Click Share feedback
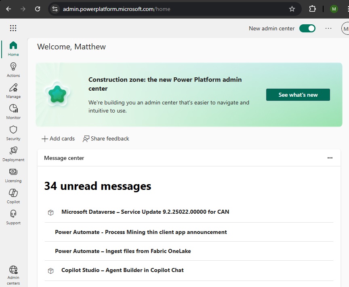Viewport: 349px width, 287px height. point(106,139)
